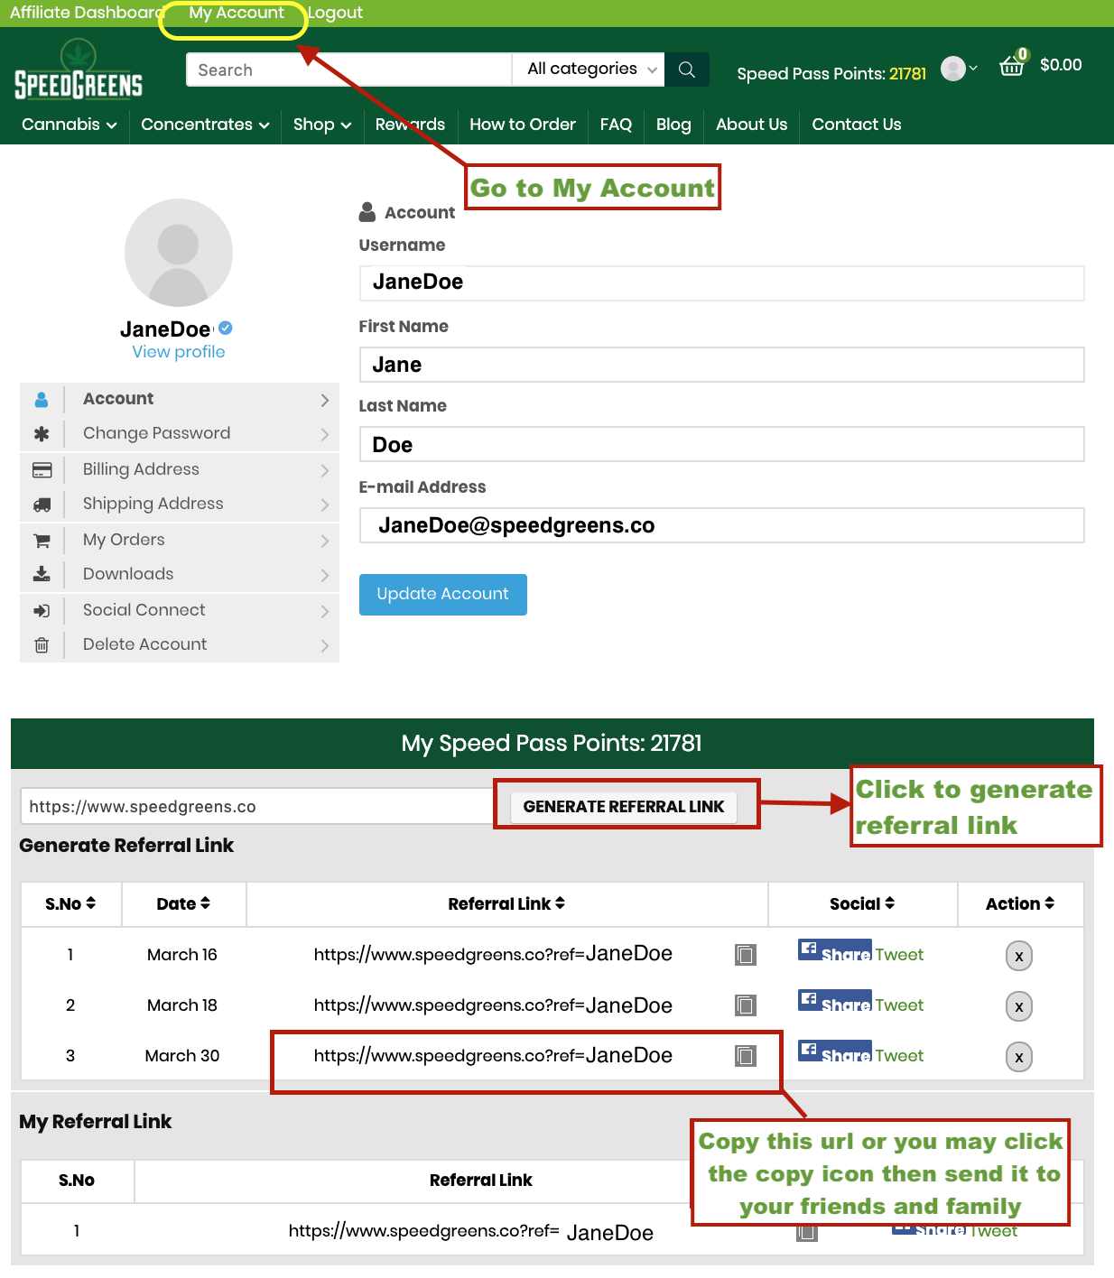Click the Username field containing JaneDoe
The image size is (1114, 1278).
point(722,282)
